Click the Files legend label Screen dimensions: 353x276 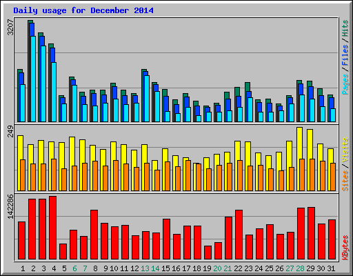(x=345, y=55)
